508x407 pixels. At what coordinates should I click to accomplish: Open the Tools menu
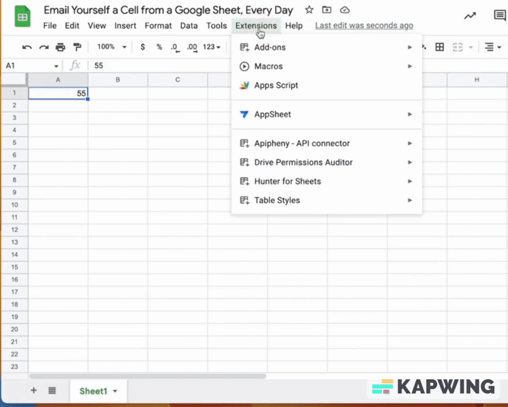coord(216,26)
